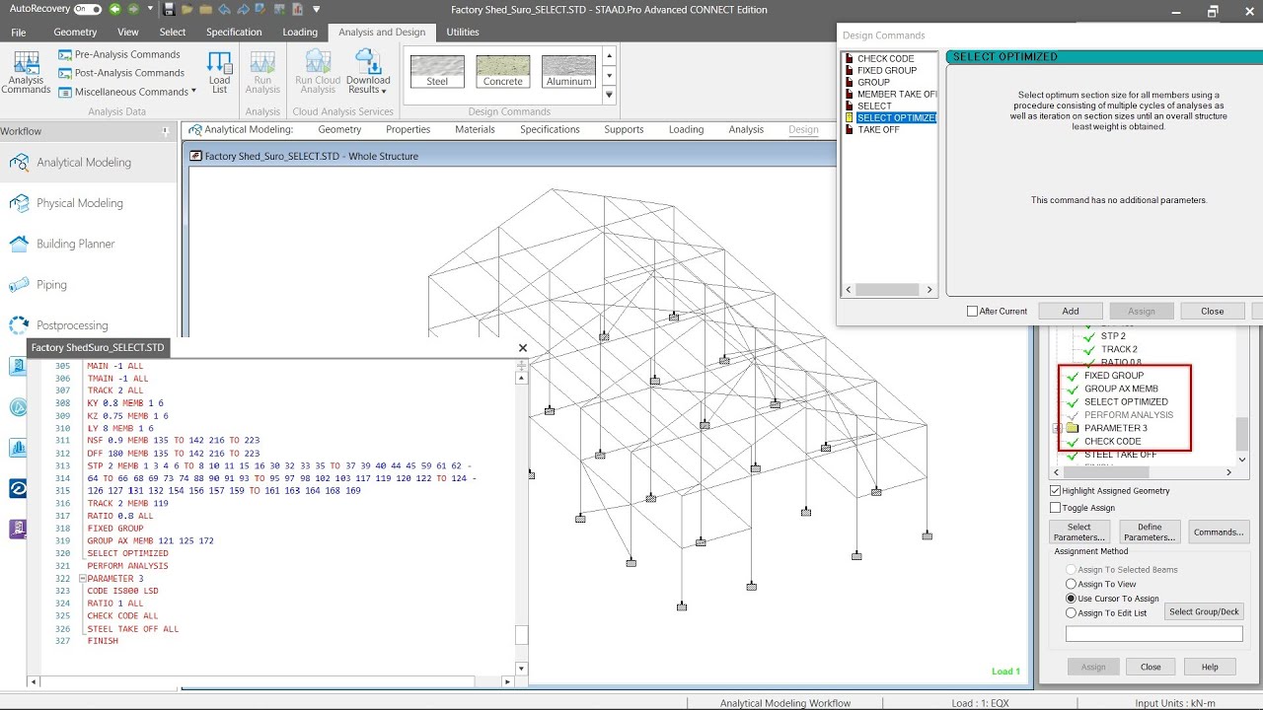1263x710 pixels.
Task: Open the Commands... button
Action: point(1219,532)
